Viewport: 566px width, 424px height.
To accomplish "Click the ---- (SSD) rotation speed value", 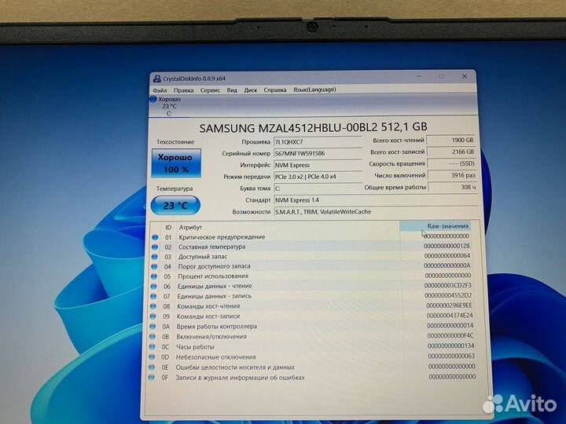I will point(451,163).
